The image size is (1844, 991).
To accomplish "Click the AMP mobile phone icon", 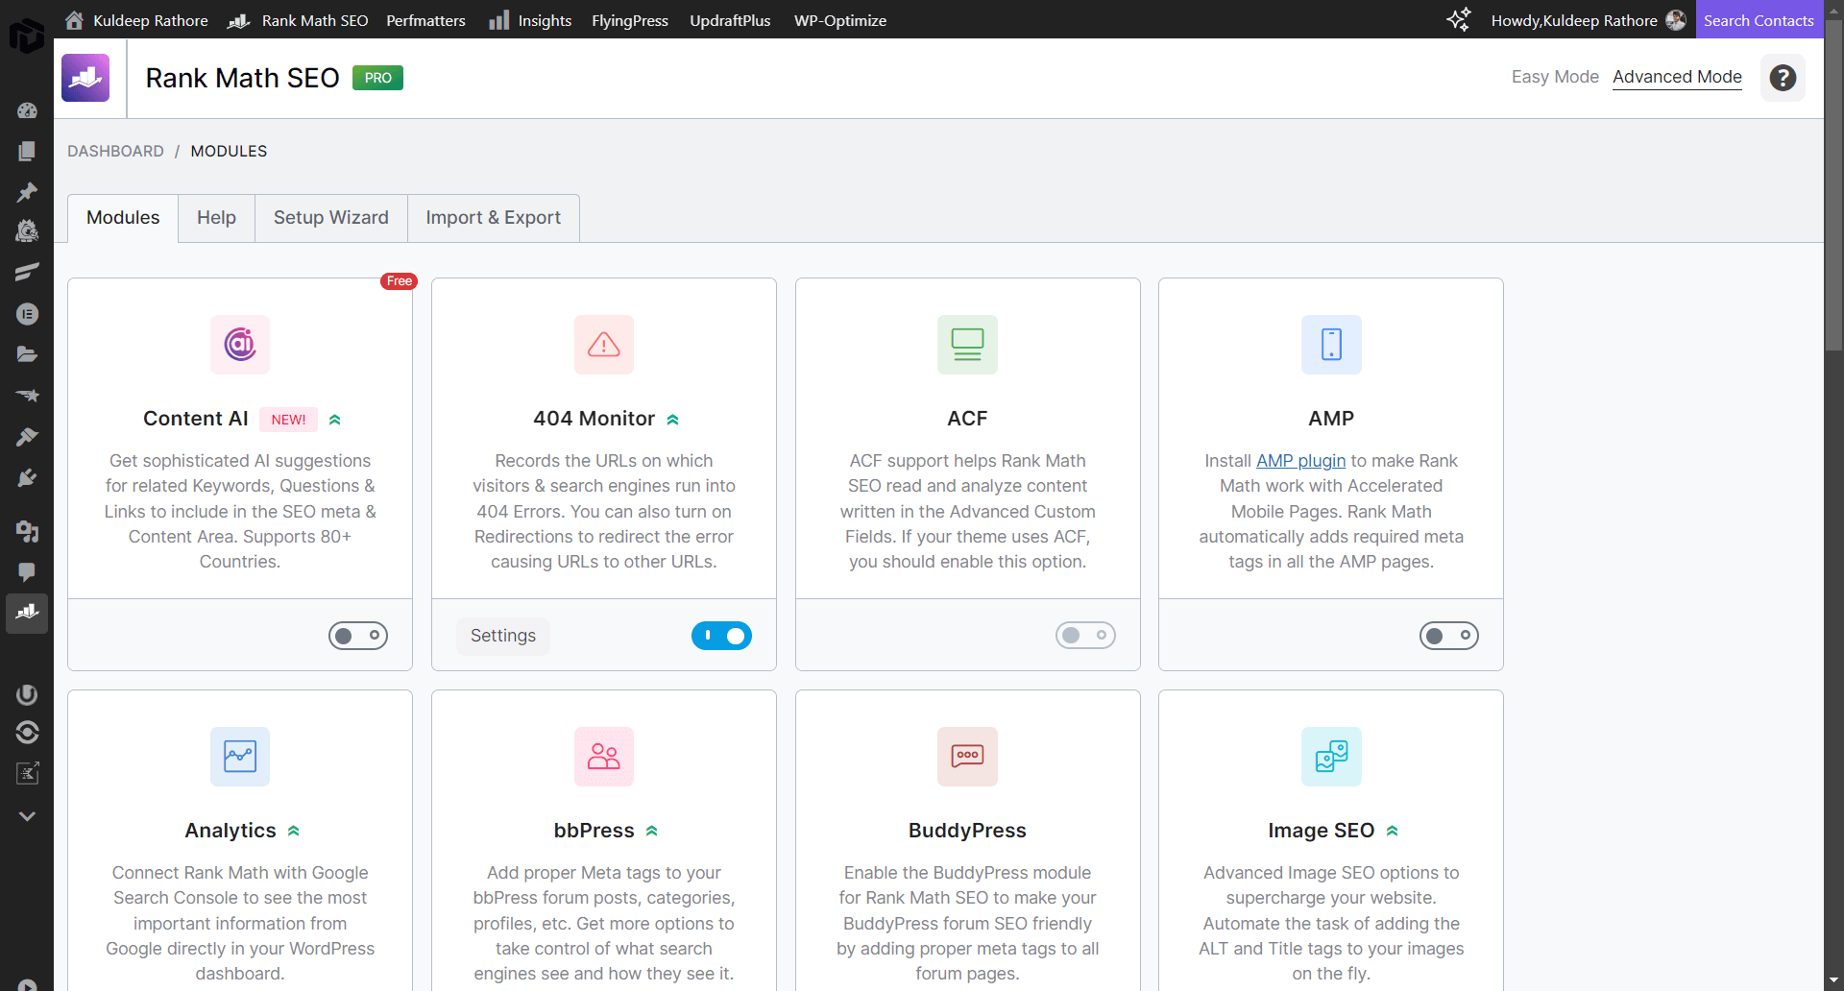I will point(1331,344).
